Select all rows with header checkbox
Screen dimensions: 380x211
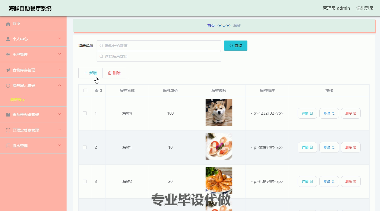click(x=85, y=90)
